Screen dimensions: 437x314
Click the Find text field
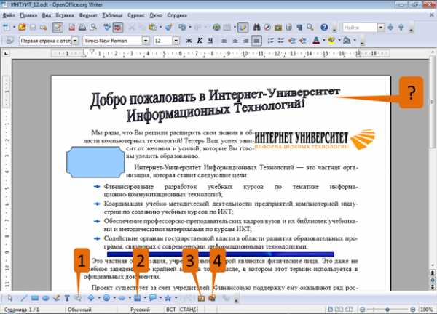[x=360, y=27]
